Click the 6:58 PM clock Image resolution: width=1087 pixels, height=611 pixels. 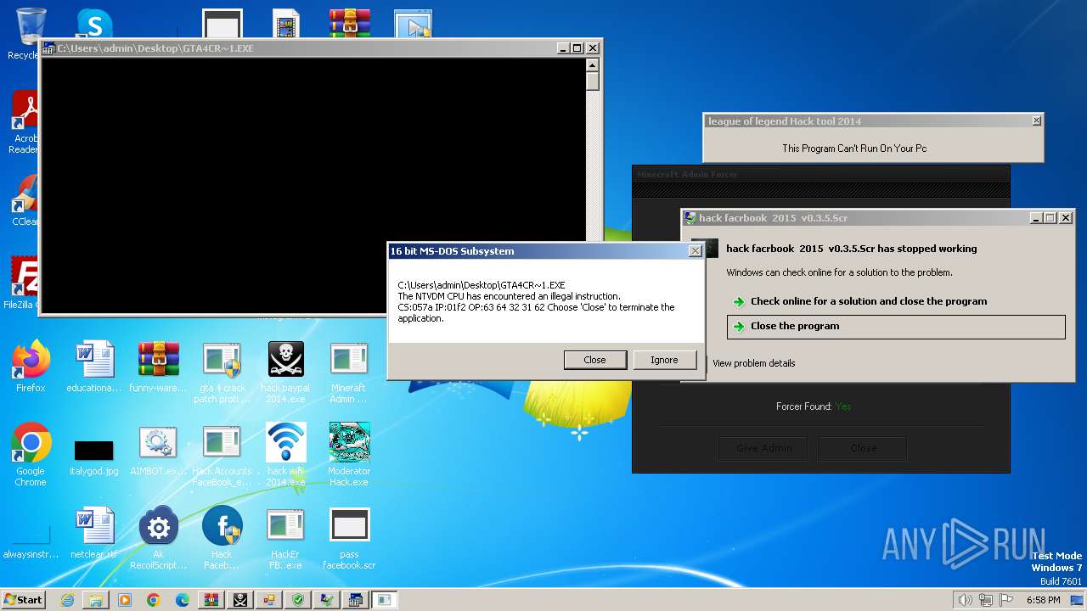tap(1043, 600)
